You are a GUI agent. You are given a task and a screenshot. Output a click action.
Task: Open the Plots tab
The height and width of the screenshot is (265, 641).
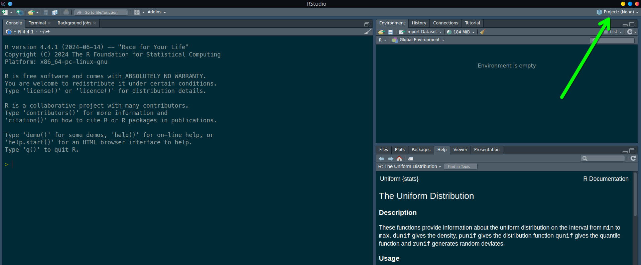(400, 150)
